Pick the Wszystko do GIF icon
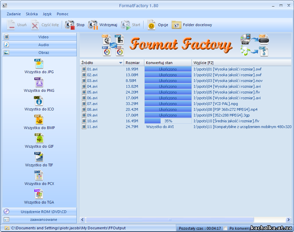The width and height of the screenshot is (294, 232). [39, 138]
